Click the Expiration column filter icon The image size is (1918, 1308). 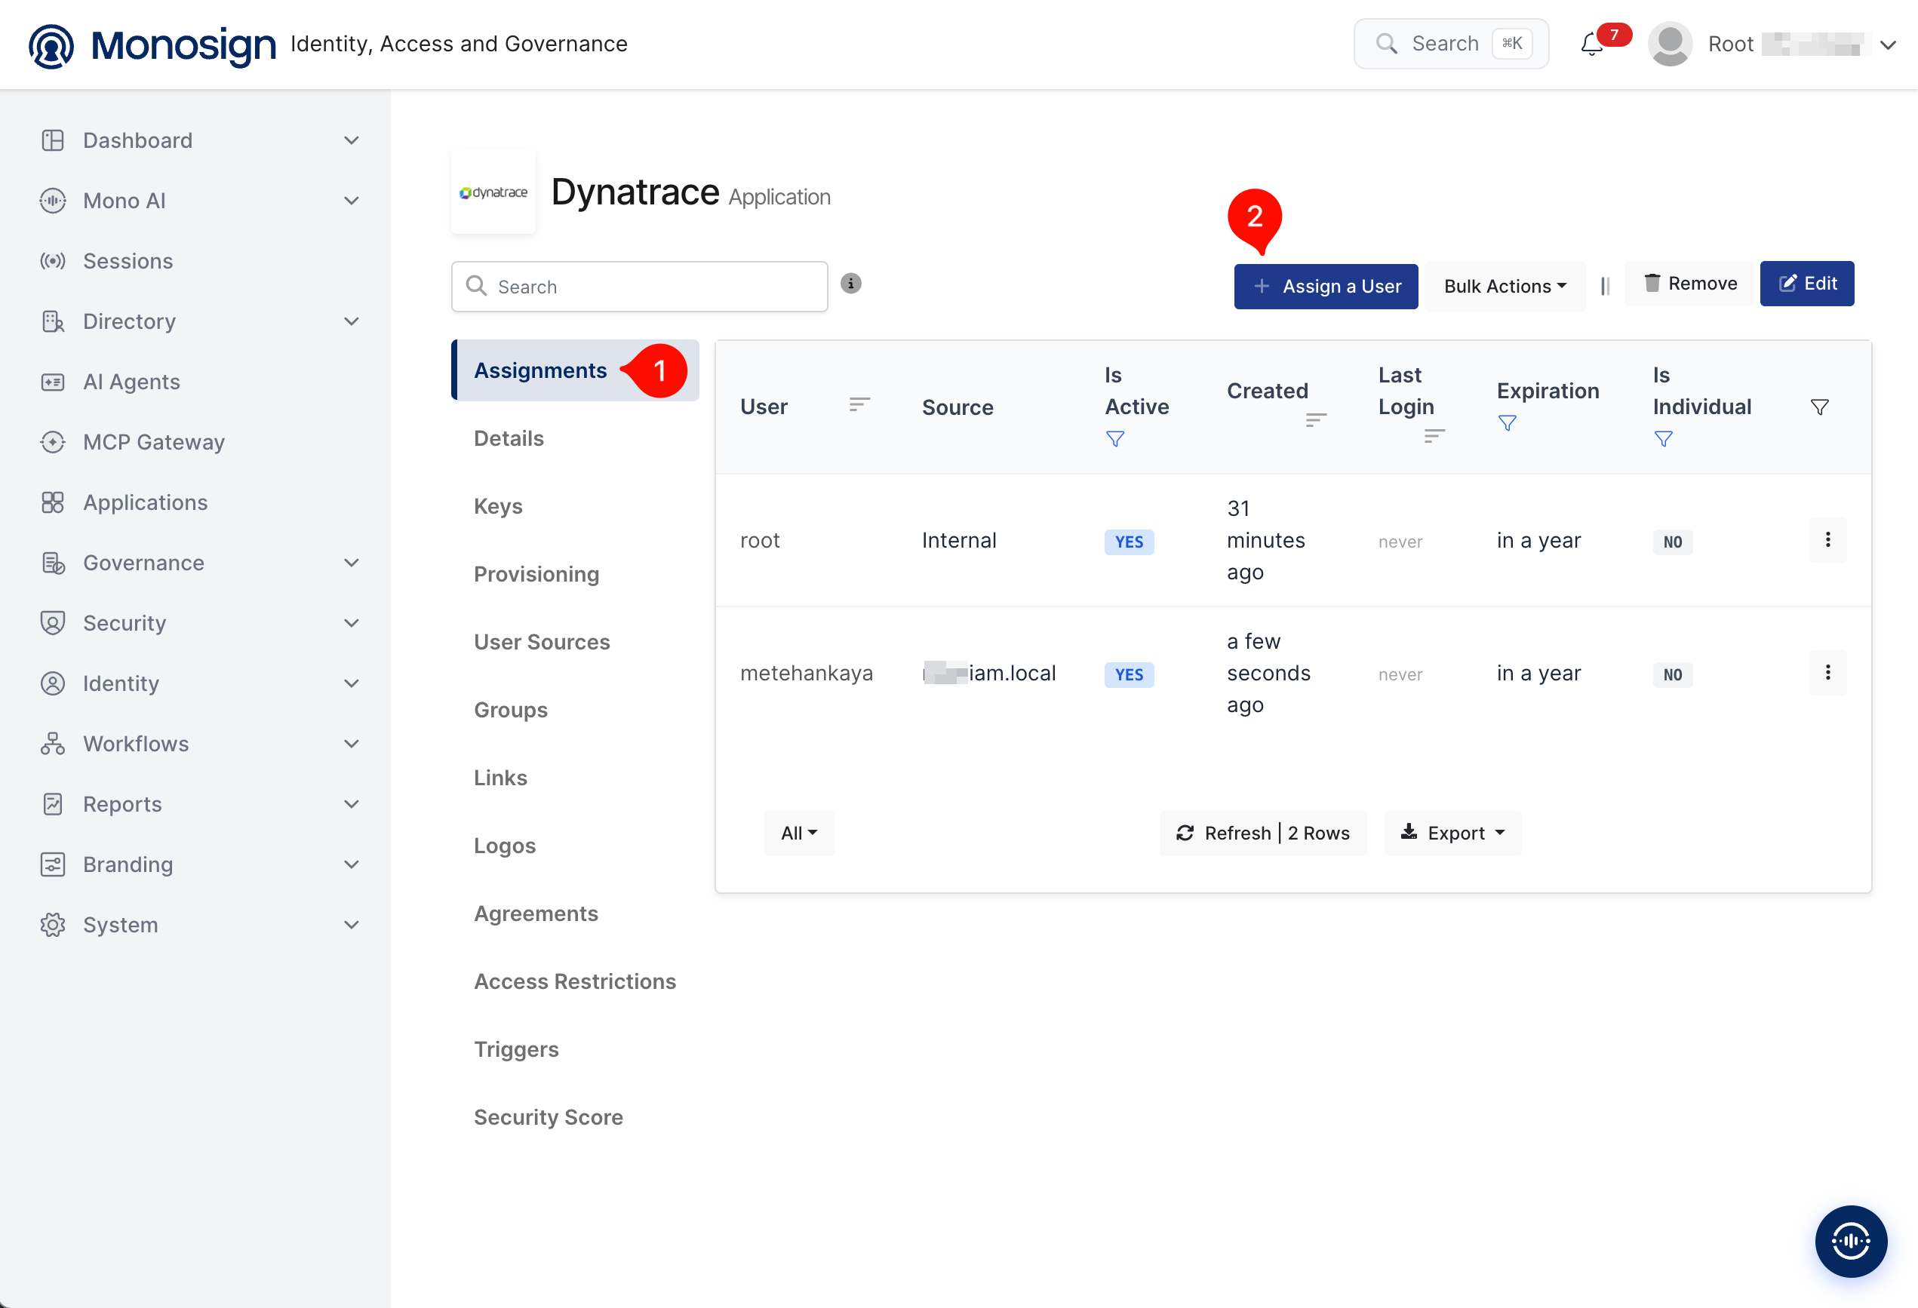(x=1507, y=423)
